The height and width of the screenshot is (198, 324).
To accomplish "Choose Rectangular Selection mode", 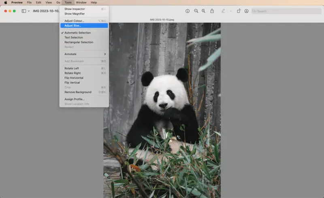I will pyautogui.click(x=79, y=42).
